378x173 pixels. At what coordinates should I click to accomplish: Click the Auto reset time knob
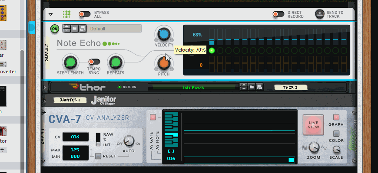click(x=129, y=141)
